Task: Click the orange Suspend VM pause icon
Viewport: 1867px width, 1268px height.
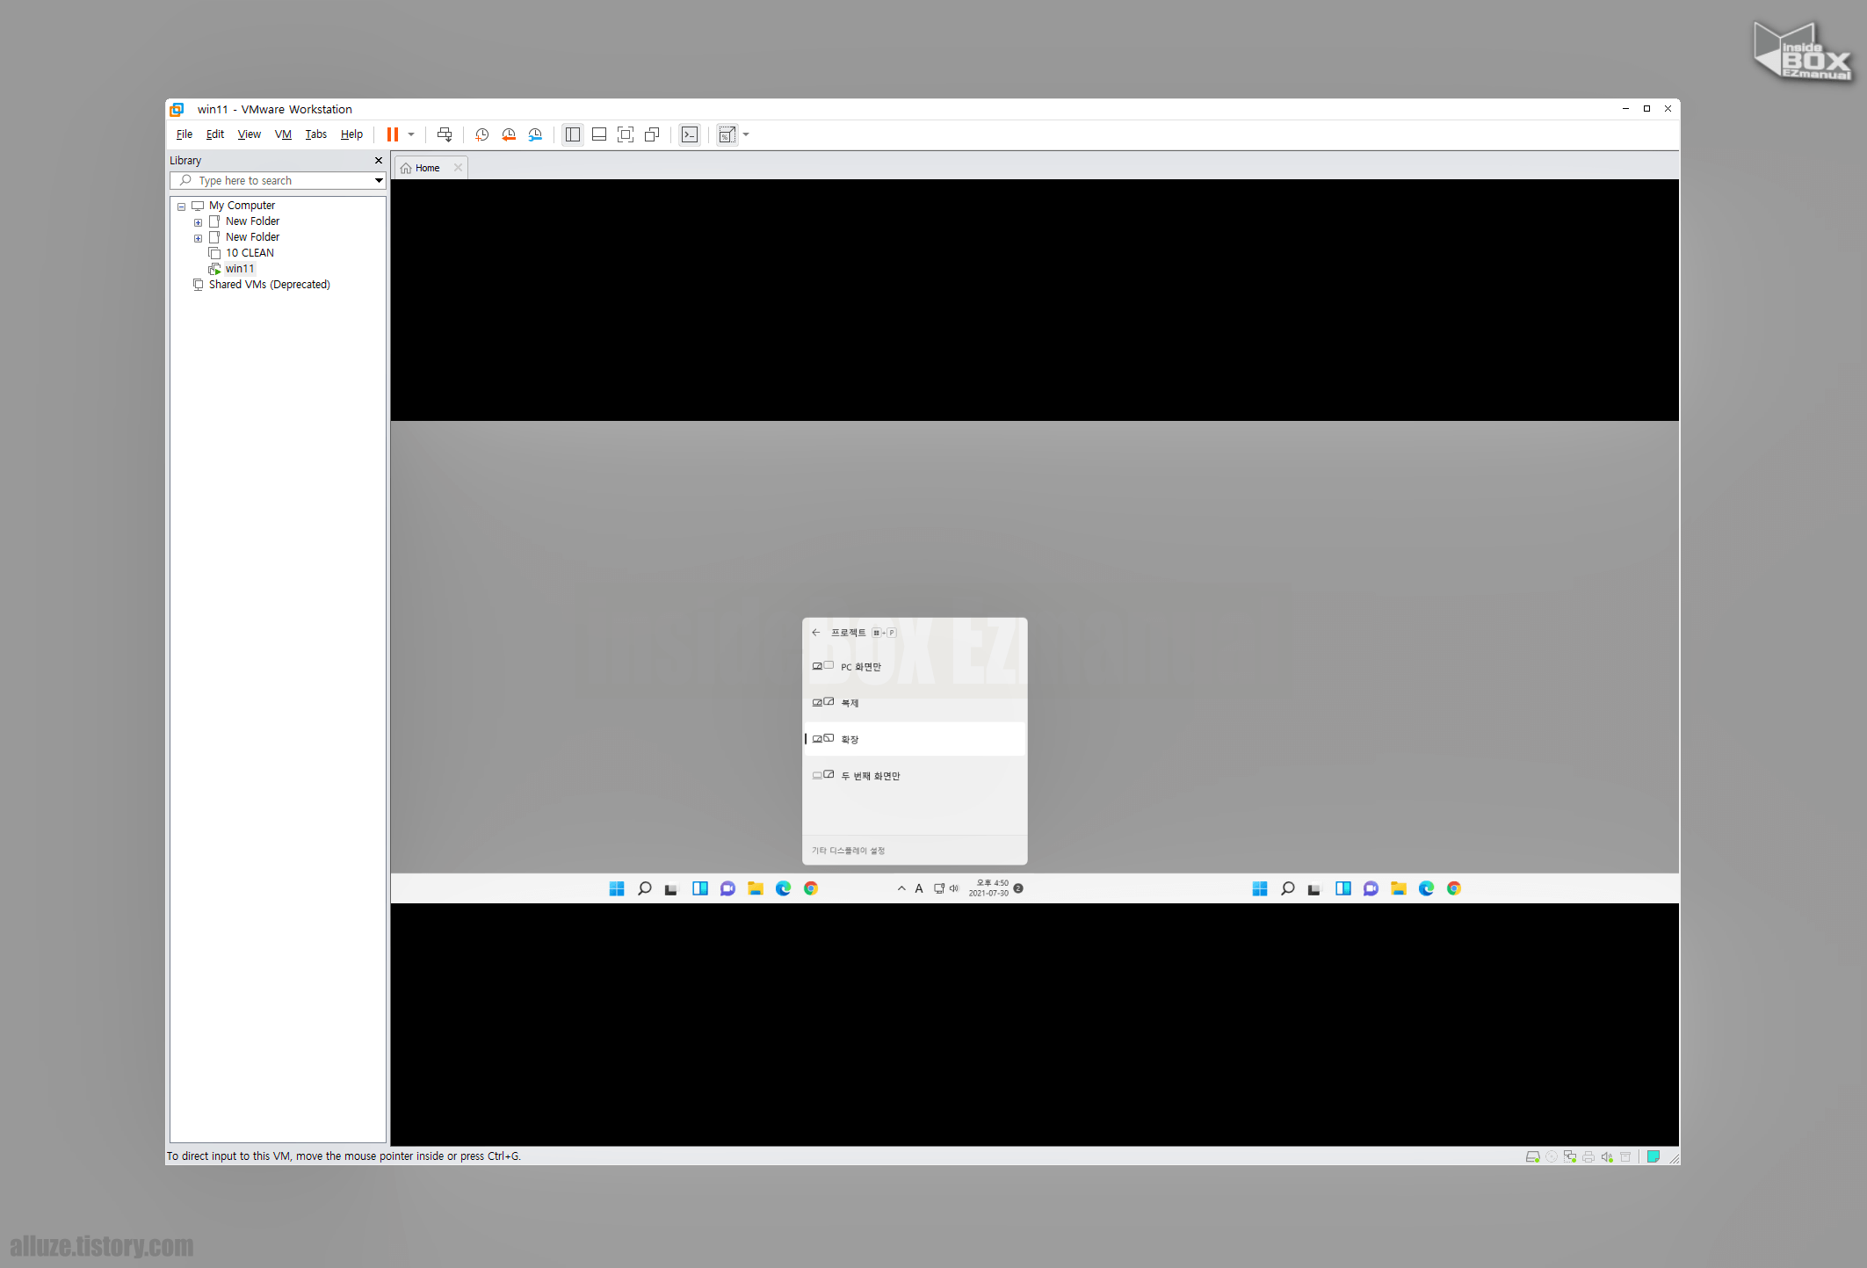Action: pyautogui.click(x=392, y=134)
